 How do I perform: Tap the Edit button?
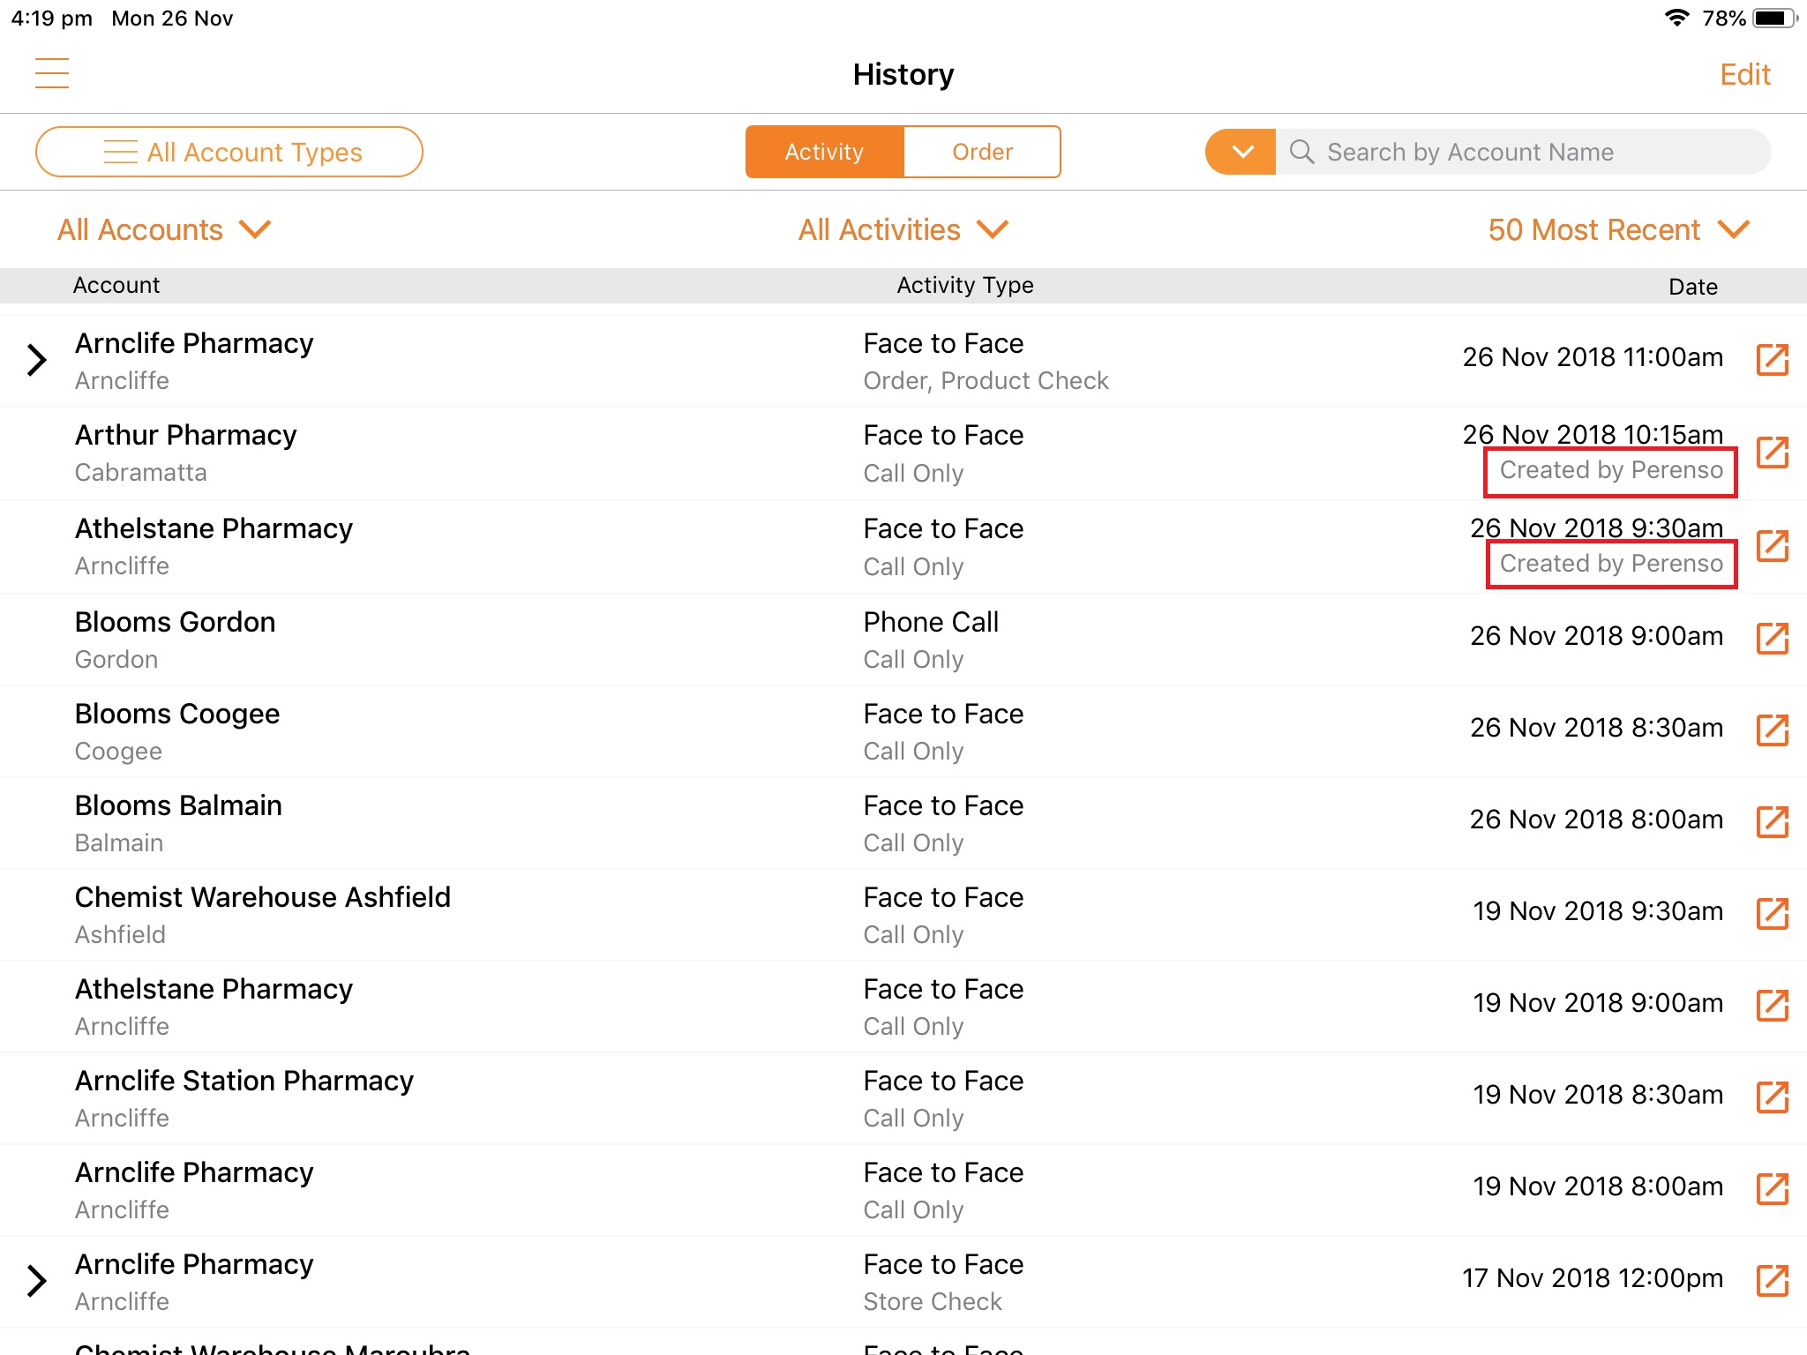(1744, 74)
